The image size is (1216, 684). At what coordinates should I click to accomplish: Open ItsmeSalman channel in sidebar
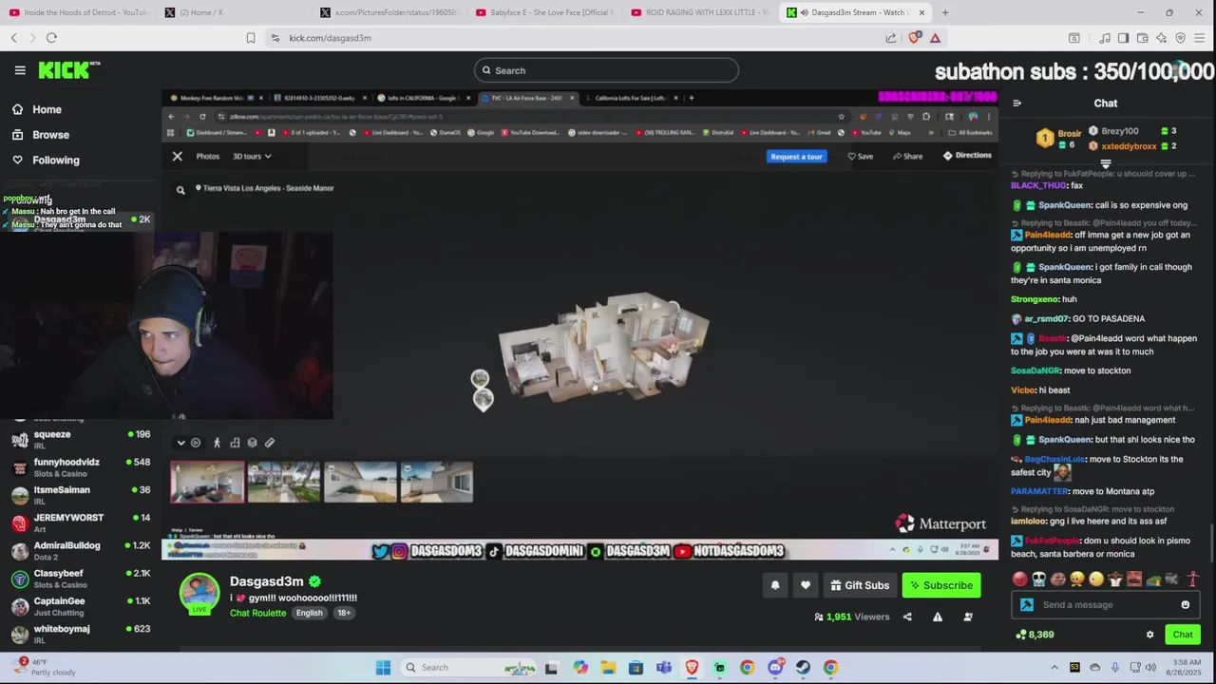(x=81, y=495)
